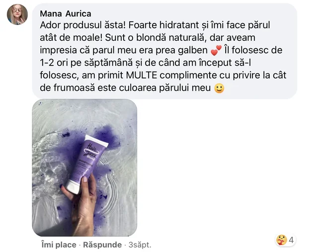The height and width of the screenshot is (252, 323).
Task: Like the comment with Îmi place
Action: 59,245
